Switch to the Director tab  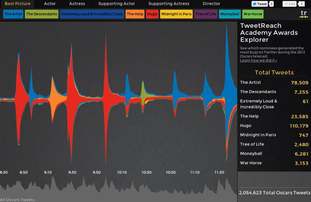click(x=211, y=4)
